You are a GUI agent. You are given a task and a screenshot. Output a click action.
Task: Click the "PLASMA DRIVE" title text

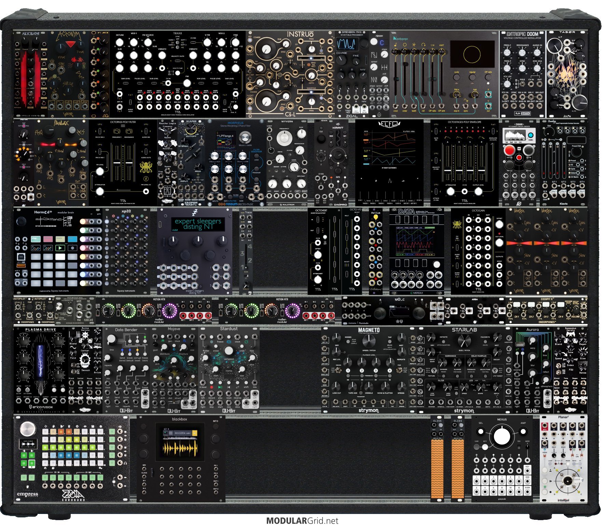(x=40, y=329)
